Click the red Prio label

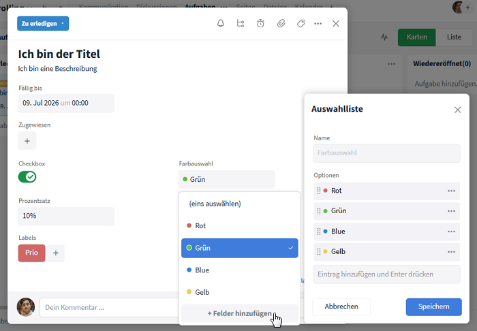click(x=31, y=253)
